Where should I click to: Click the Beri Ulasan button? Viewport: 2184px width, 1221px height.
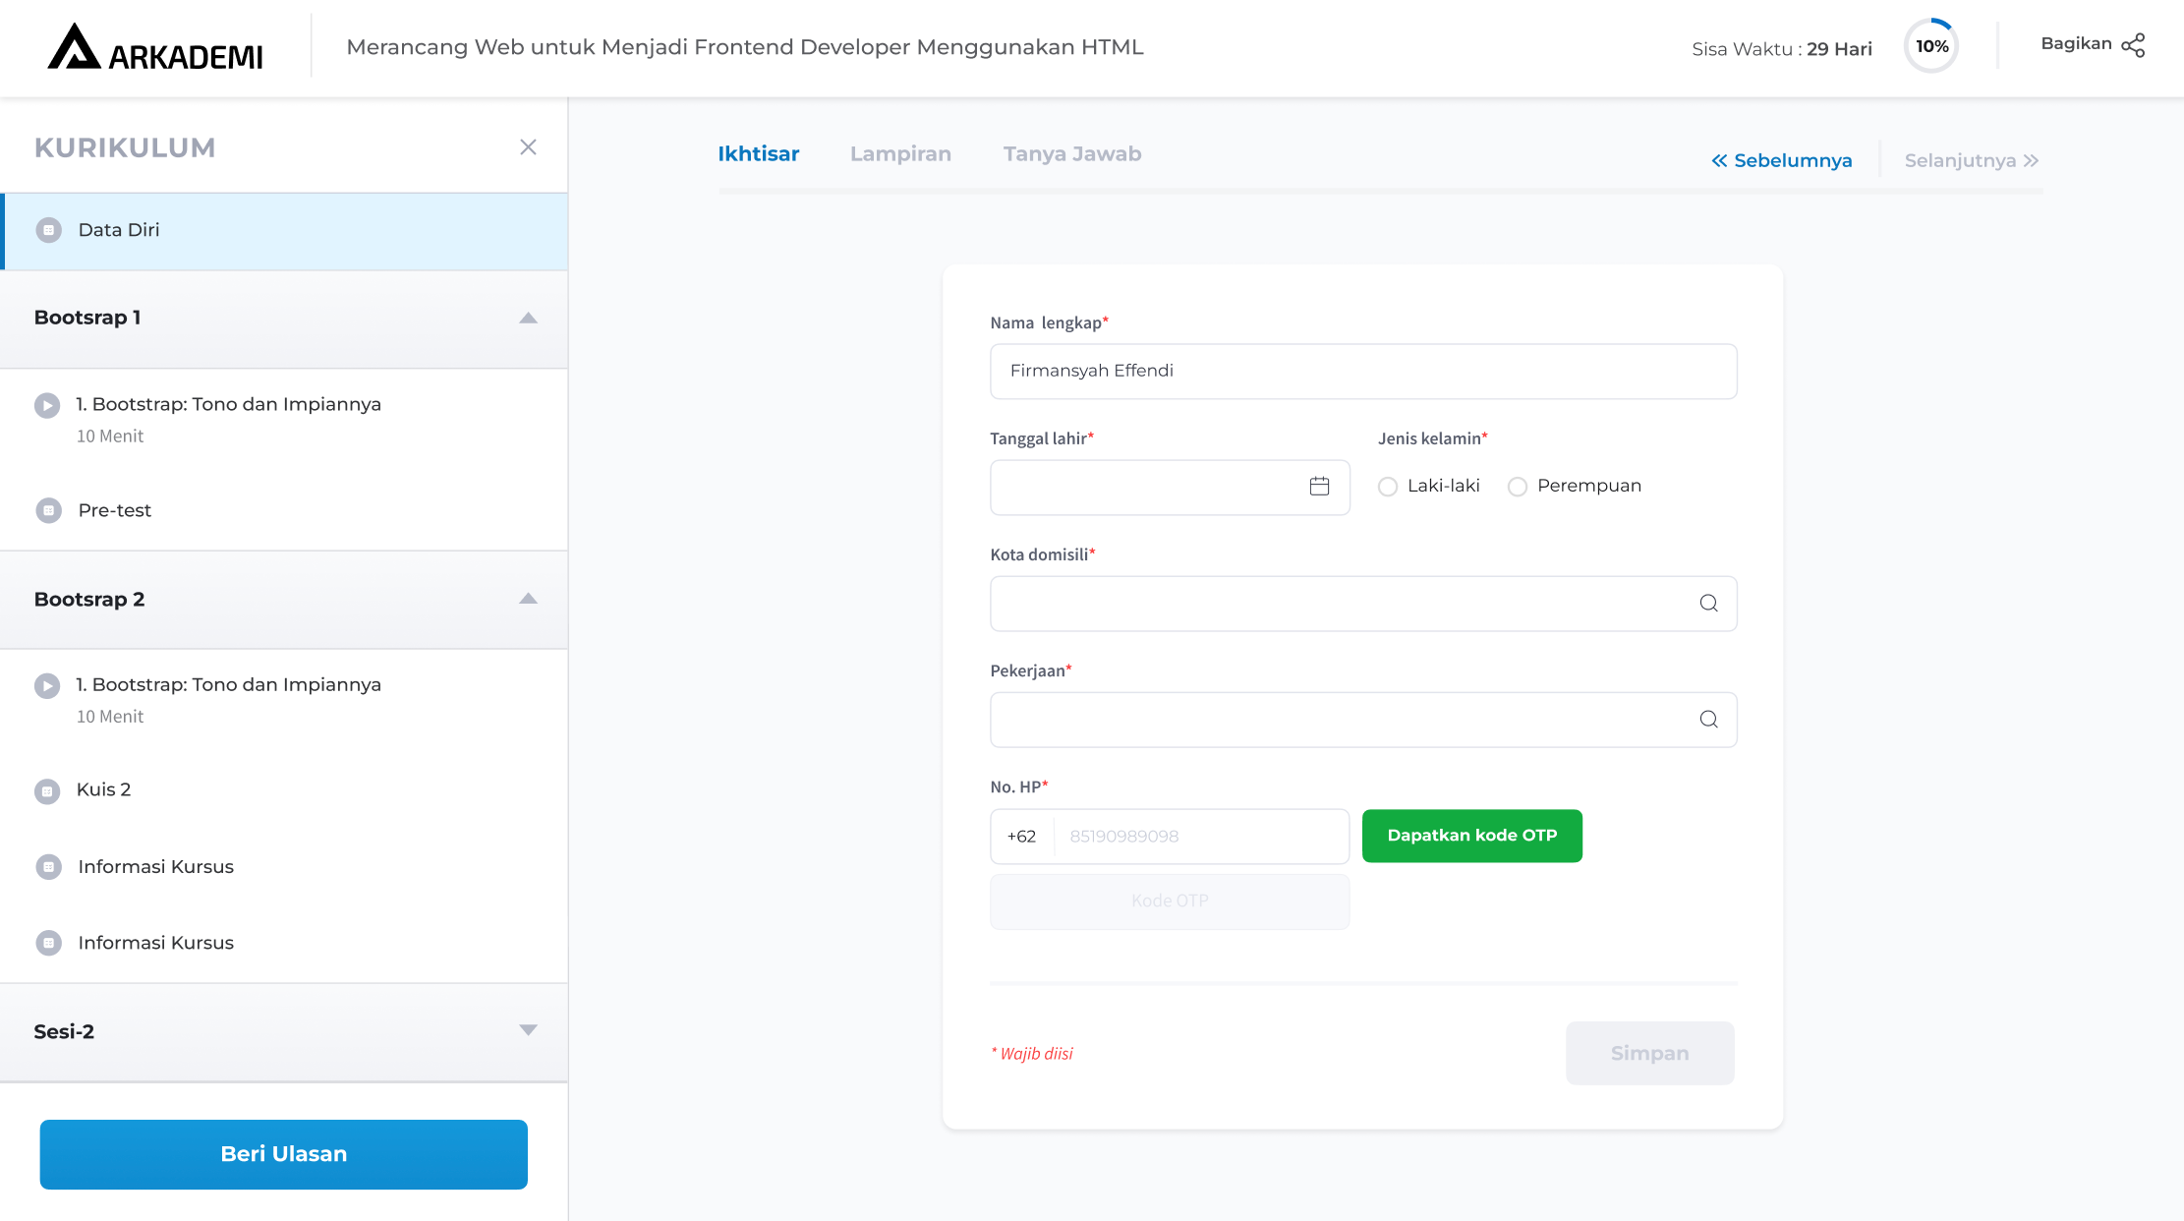[x=283, y=1154]
